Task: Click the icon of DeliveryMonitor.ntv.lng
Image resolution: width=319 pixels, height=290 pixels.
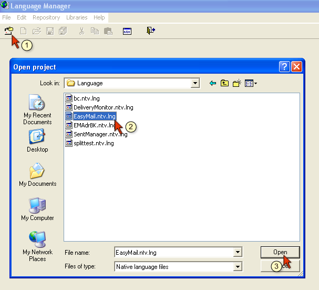Action: pos(69,107)
